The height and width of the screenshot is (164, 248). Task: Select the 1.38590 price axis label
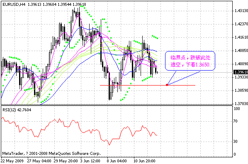(241, 91)
